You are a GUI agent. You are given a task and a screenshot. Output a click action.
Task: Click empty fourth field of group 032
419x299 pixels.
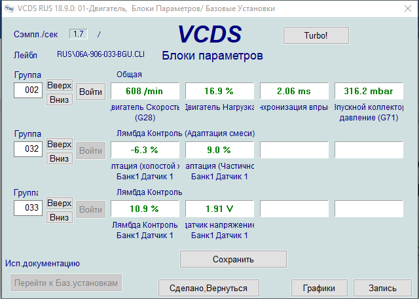coord(369,150)
